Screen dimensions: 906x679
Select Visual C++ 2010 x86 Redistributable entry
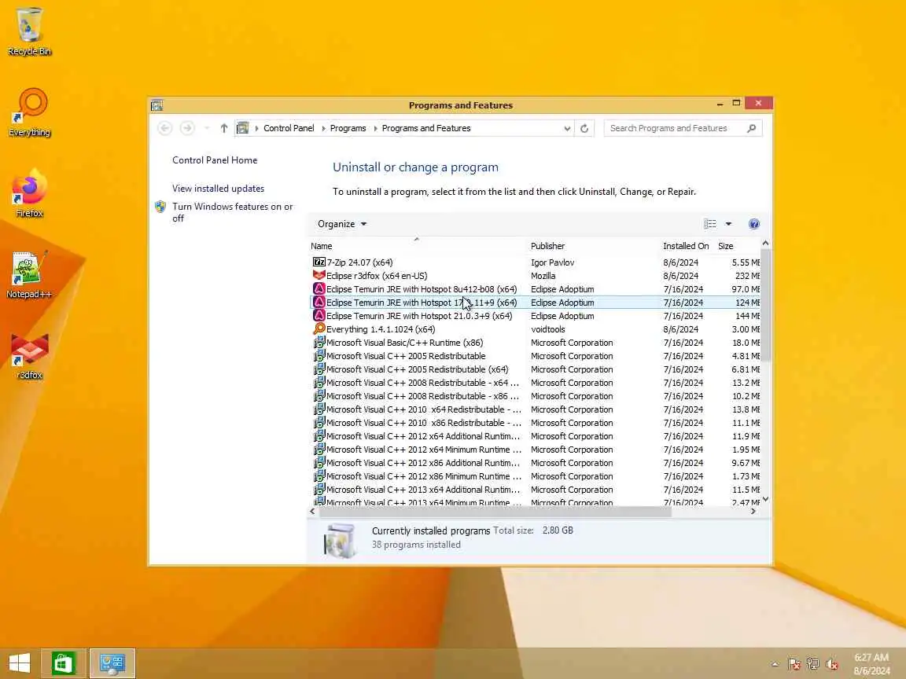tap(535, 423)
